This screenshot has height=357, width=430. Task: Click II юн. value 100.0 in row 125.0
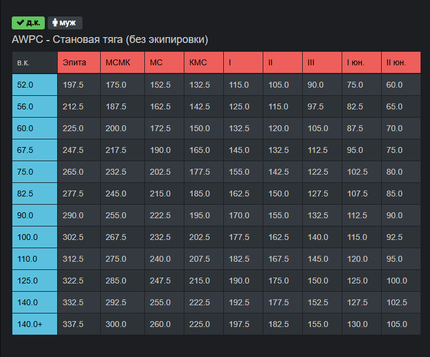401,281
